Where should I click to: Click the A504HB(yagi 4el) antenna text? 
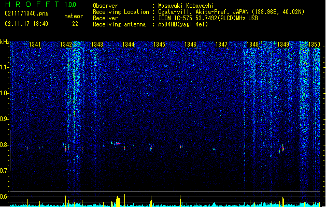(x=183, y=24)
